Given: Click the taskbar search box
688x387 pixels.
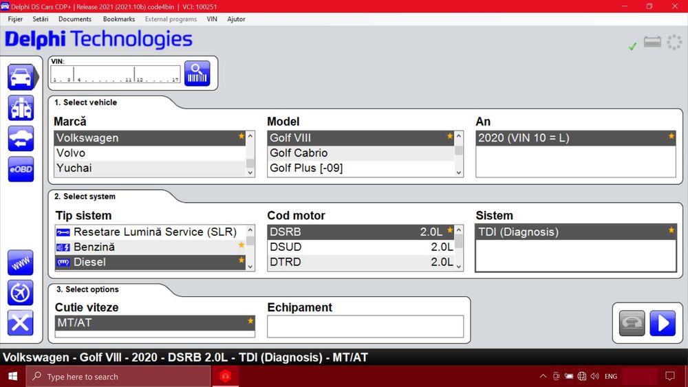Looking at the screenshot, I should (118, 377).
